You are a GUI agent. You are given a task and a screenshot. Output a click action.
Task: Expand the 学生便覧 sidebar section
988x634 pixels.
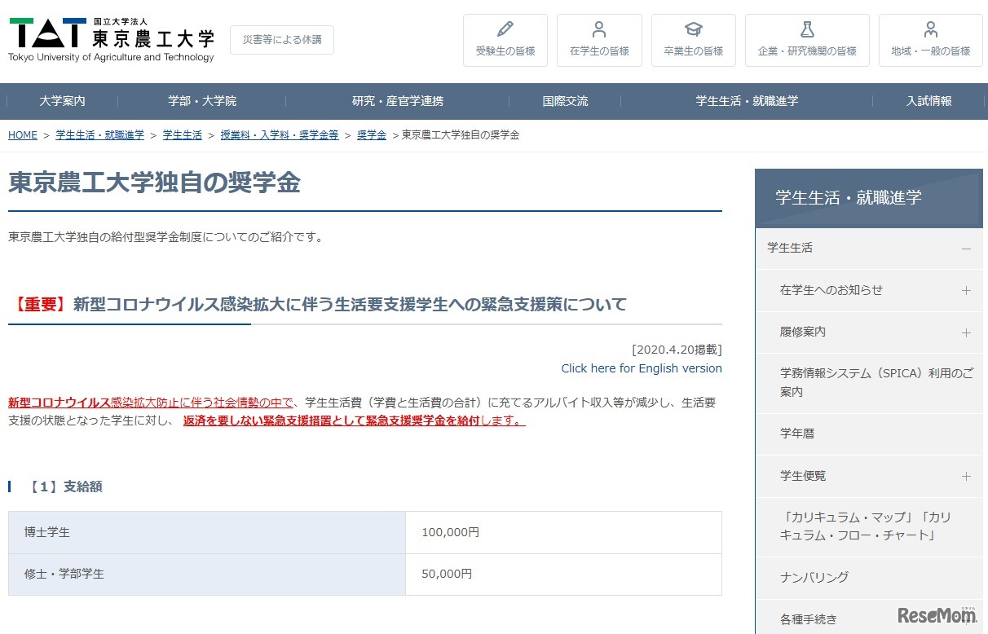point(966,476)
